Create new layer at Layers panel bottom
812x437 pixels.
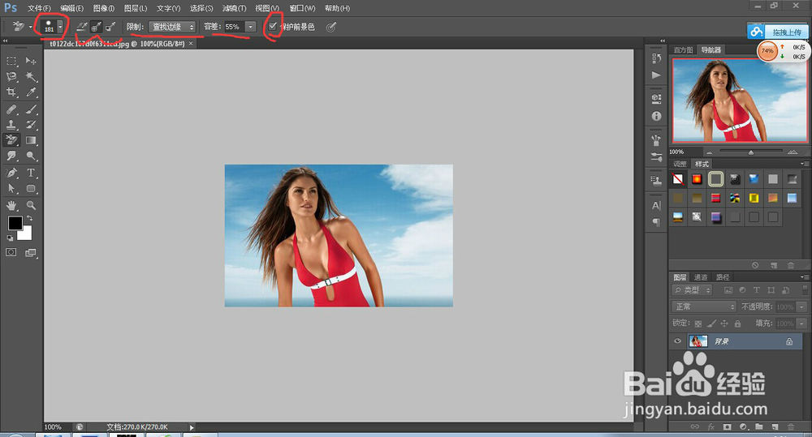point(775,427)
